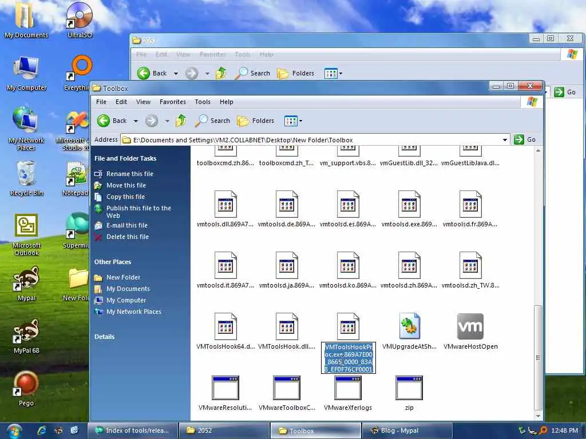Click the scroll down arrow in Toolbox

click(x=538, y=416)
